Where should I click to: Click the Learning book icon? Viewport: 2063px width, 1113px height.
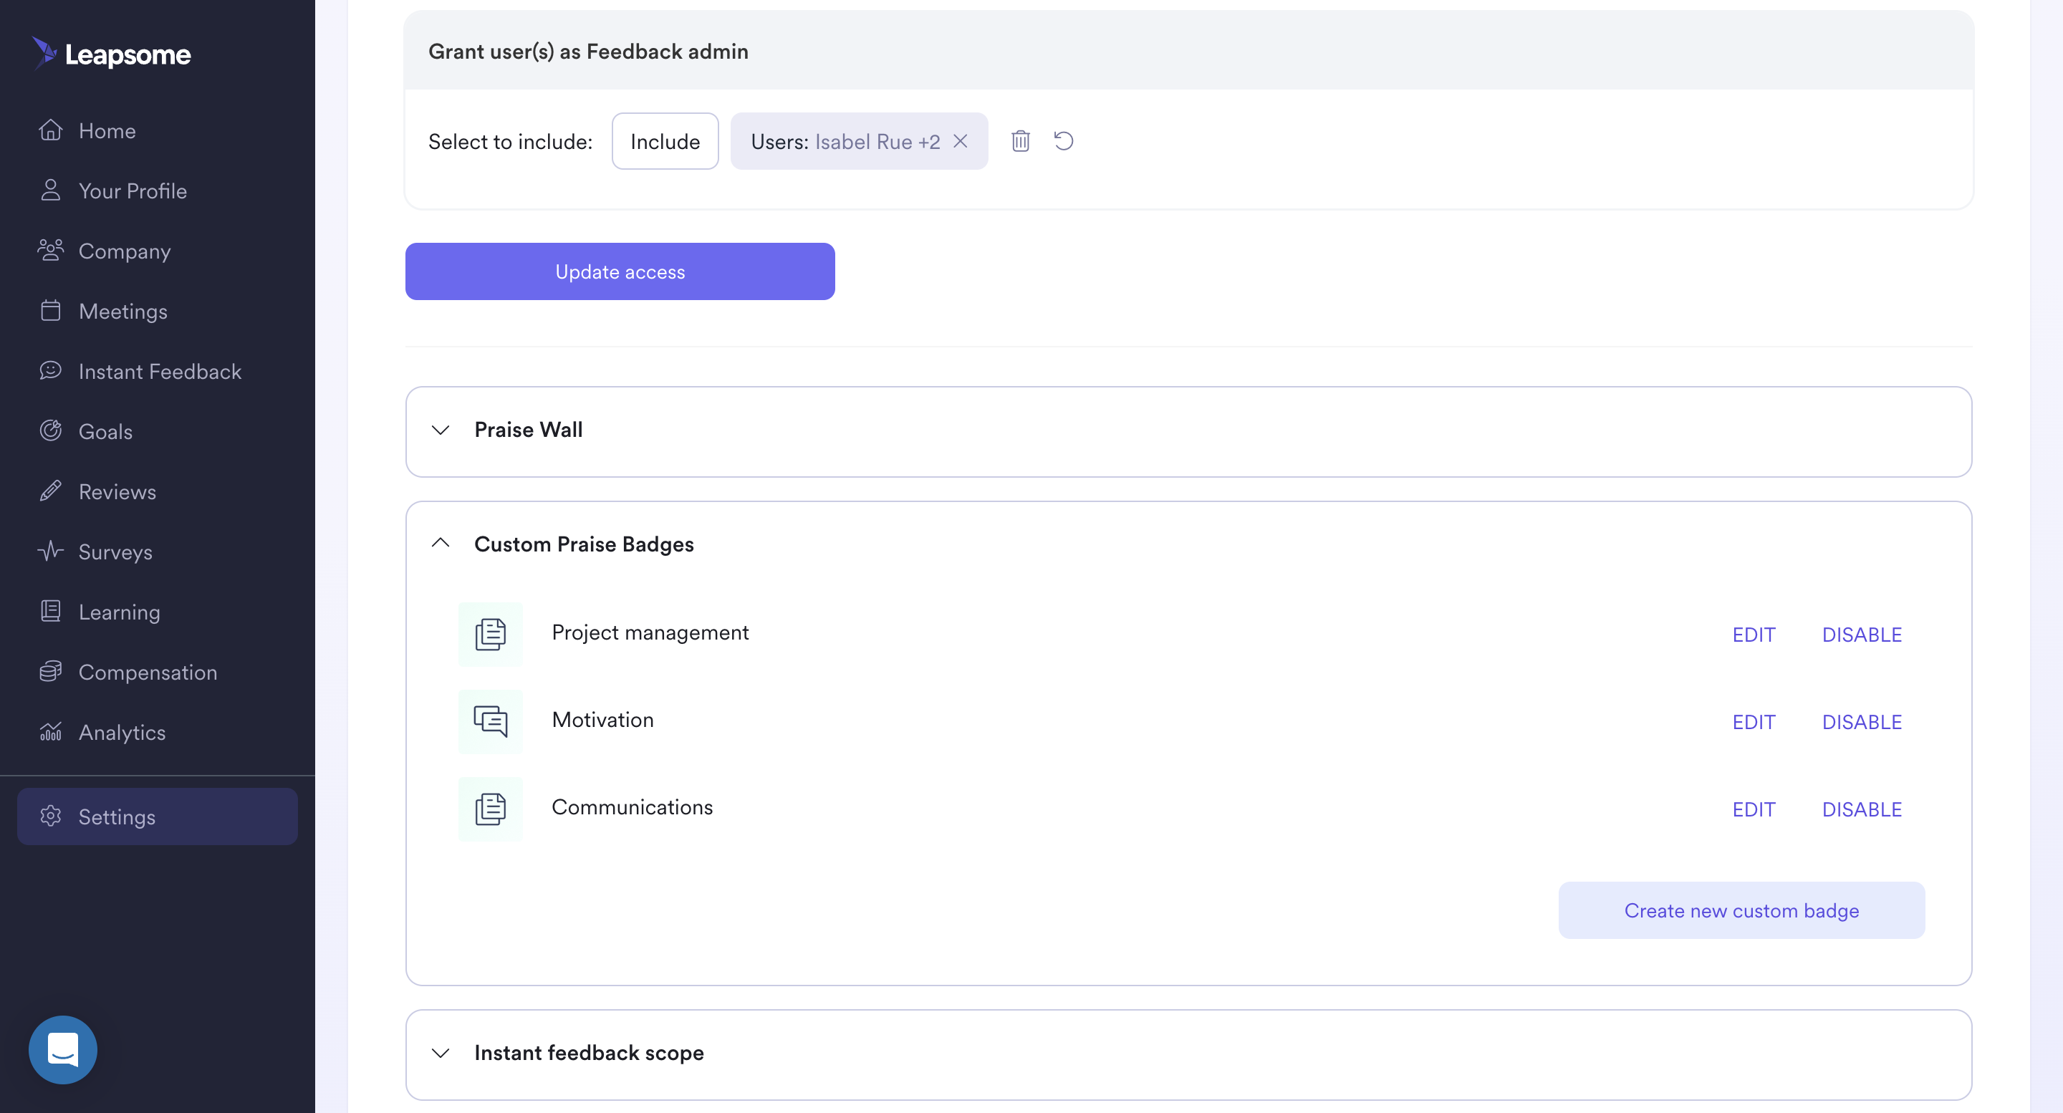tap(50, 611)
